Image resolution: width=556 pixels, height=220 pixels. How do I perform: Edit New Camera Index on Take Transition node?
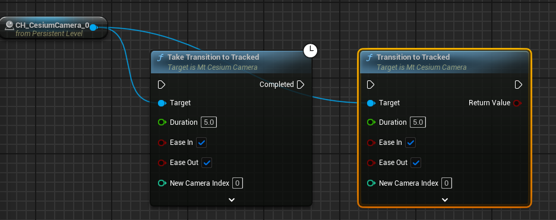[x=238, y=183]
